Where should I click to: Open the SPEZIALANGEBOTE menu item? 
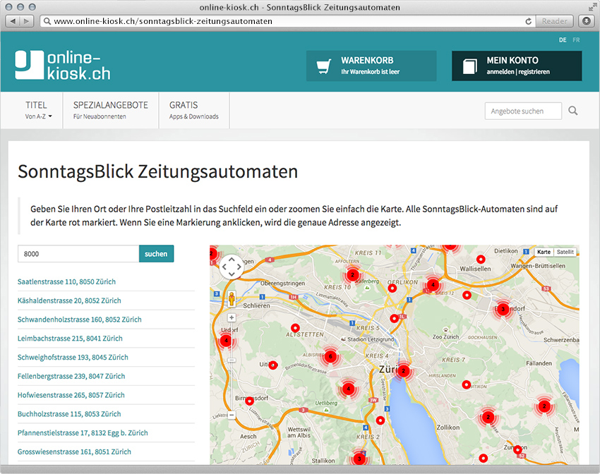tap(111, 110)
